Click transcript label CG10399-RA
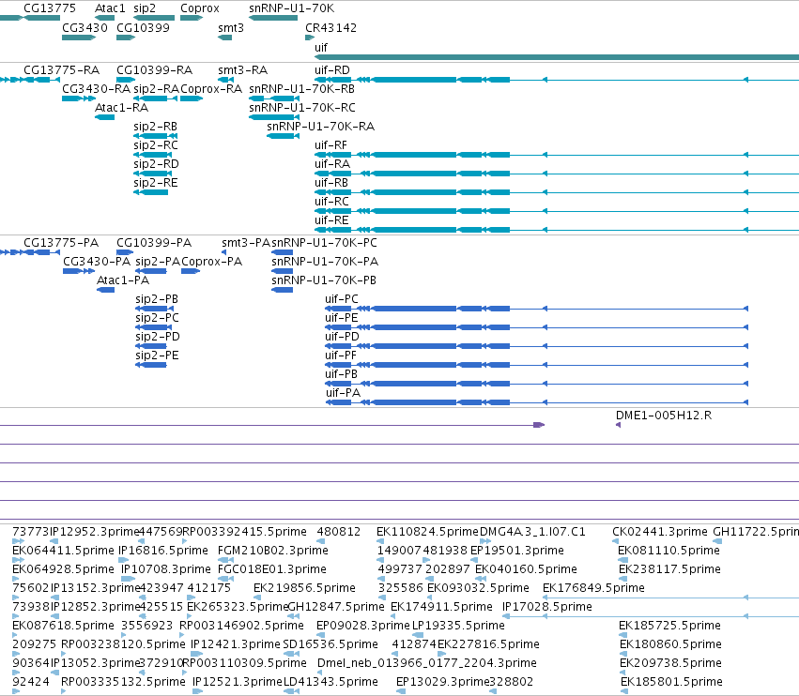This screenshot has height=696, width=799. click(154, 69)
